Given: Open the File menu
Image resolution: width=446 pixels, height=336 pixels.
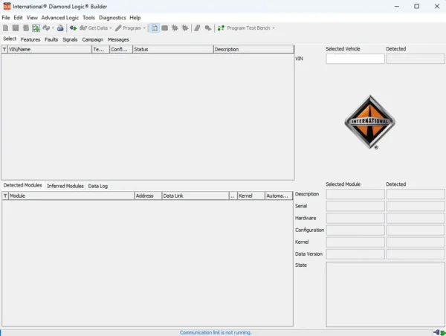Looking at the screenshot, I should pyautogui.click(x=6, y=18).
